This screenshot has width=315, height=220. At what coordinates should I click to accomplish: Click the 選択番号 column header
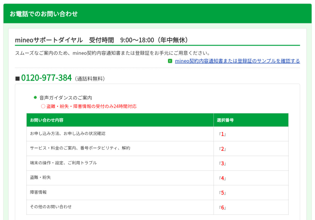(225, 120)
